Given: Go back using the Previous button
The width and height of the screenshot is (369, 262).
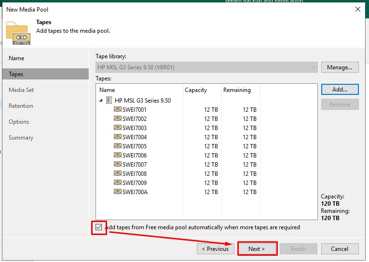Looking at the screenshot, I should pyautogui.click(x=215, y=249).
